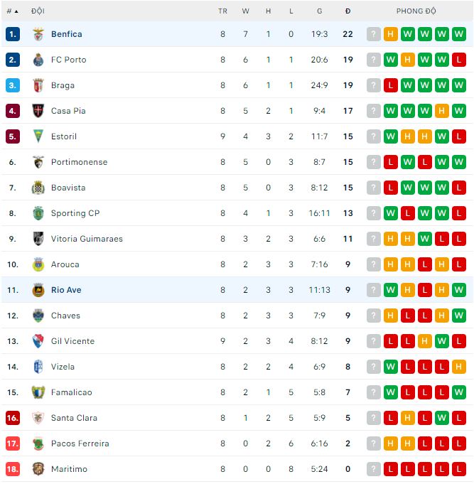Viewport: 474px width, 484px height.
Task: Click the gray question mark badge for Estoril
Action: 374,136
